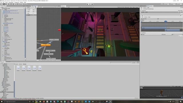Toggle the third Animator parameter checkbox

point(33,13)
